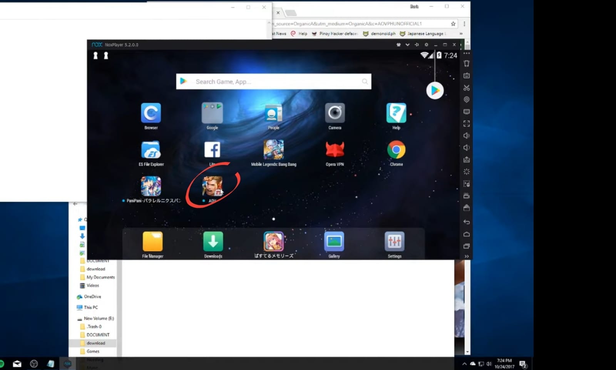616x370 pixels.
Task: Open the NoxPlayer title bar dropdown arrow
Action: (x=407, y=45)
